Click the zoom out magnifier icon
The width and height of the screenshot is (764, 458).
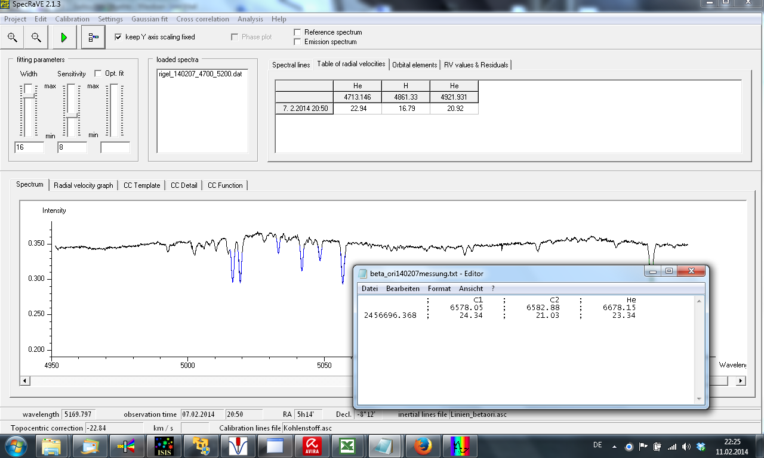pos(36,38)
